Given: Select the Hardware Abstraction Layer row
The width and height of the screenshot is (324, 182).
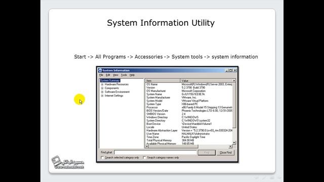Looking at the screenshot, I should coord(189,130).
